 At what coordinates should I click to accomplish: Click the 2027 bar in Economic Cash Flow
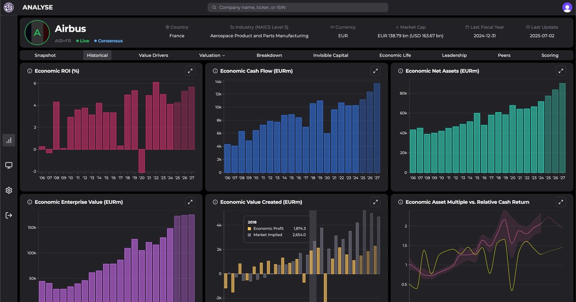(x=377, y=128)
